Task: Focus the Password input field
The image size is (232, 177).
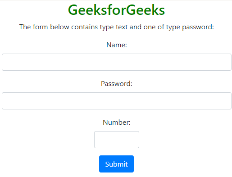Action: 117,101
